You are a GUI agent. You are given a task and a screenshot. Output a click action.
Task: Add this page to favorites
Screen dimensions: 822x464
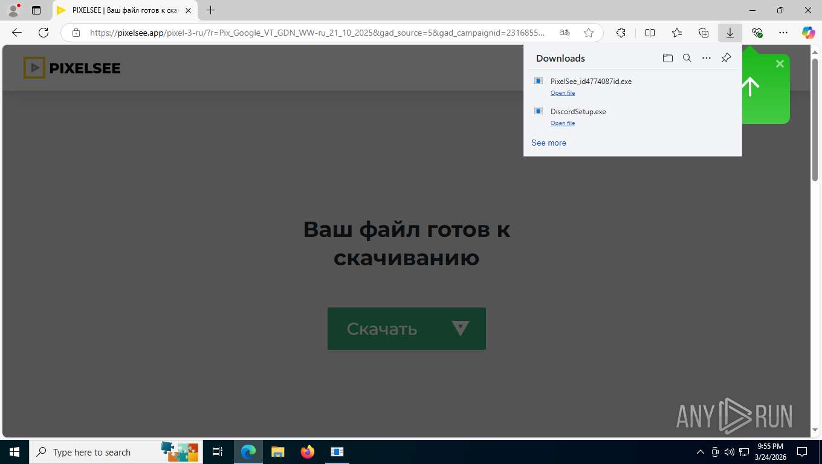point(589,33)
